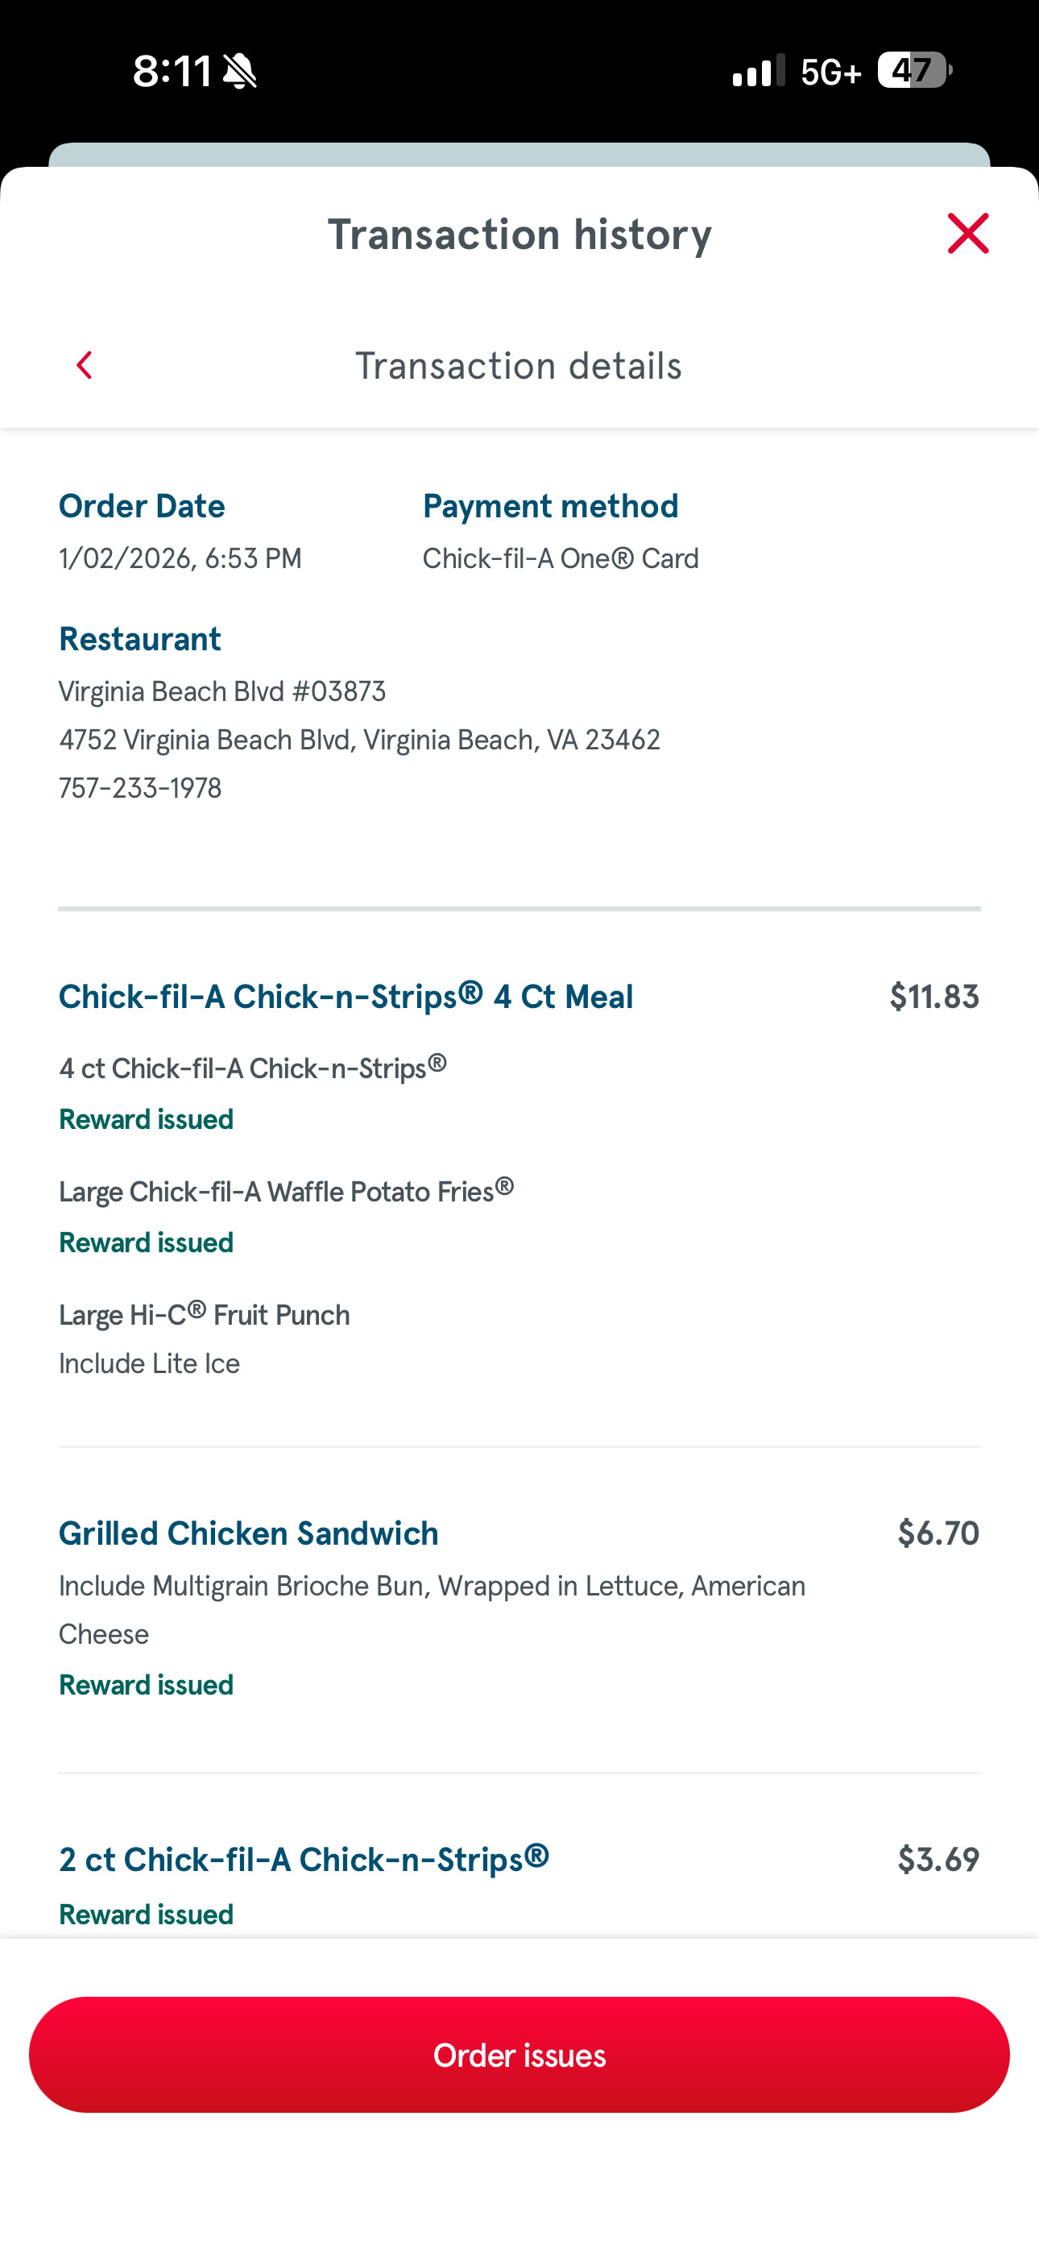Tap the silent mode bell icon
This screenshot has height=2253, width=1039.
240,71
